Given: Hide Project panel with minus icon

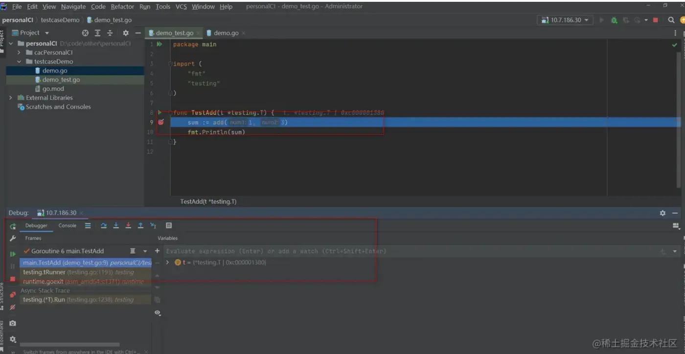Looking at the screenshot, I should click(138, 33).
